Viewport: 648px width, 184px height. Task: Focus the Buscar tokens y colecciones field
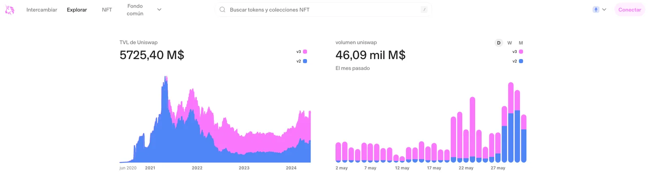pos(323,10)
